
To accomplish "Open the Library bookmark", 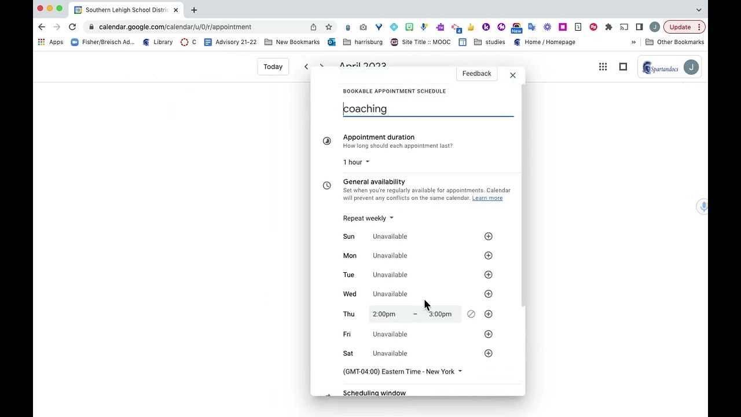I will pos(157,42).
